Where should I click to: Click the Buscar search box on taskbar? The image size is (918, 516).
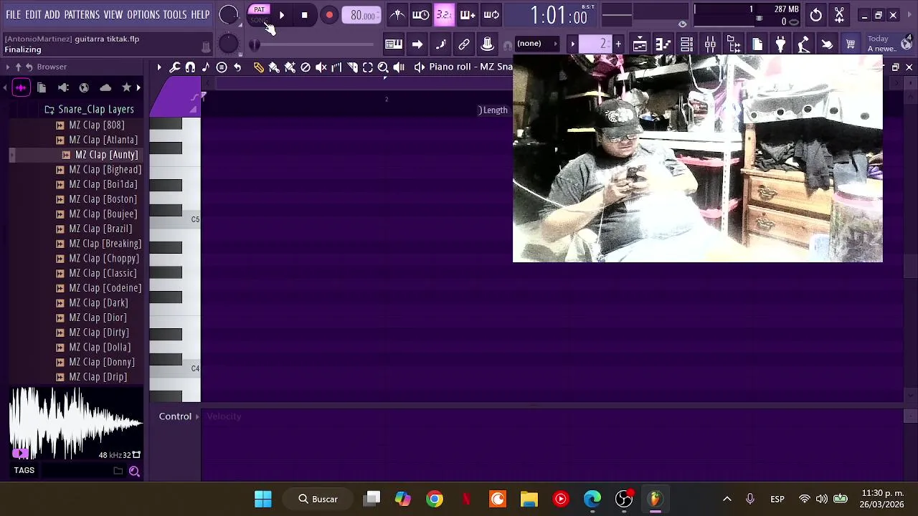(x=318, y=499)
